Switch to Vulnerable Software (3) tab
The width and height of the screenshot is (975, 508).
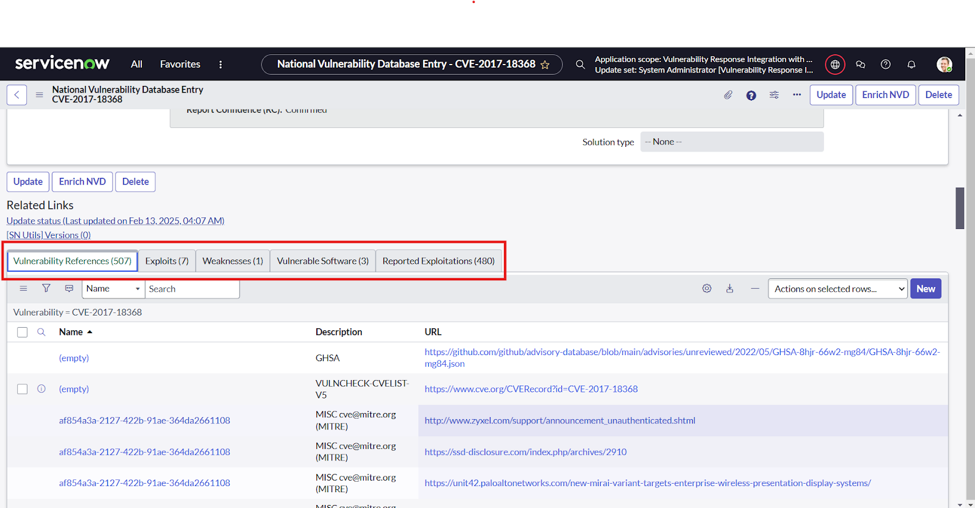click(323, 261)
